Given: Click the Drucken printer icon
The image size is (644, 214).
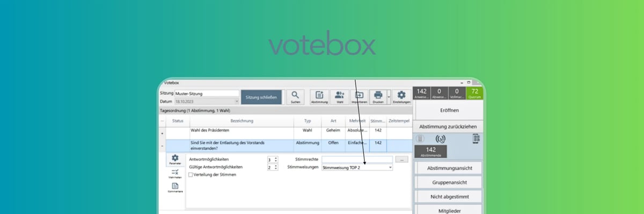Looking at the screenshot, I should coord(378,97).
